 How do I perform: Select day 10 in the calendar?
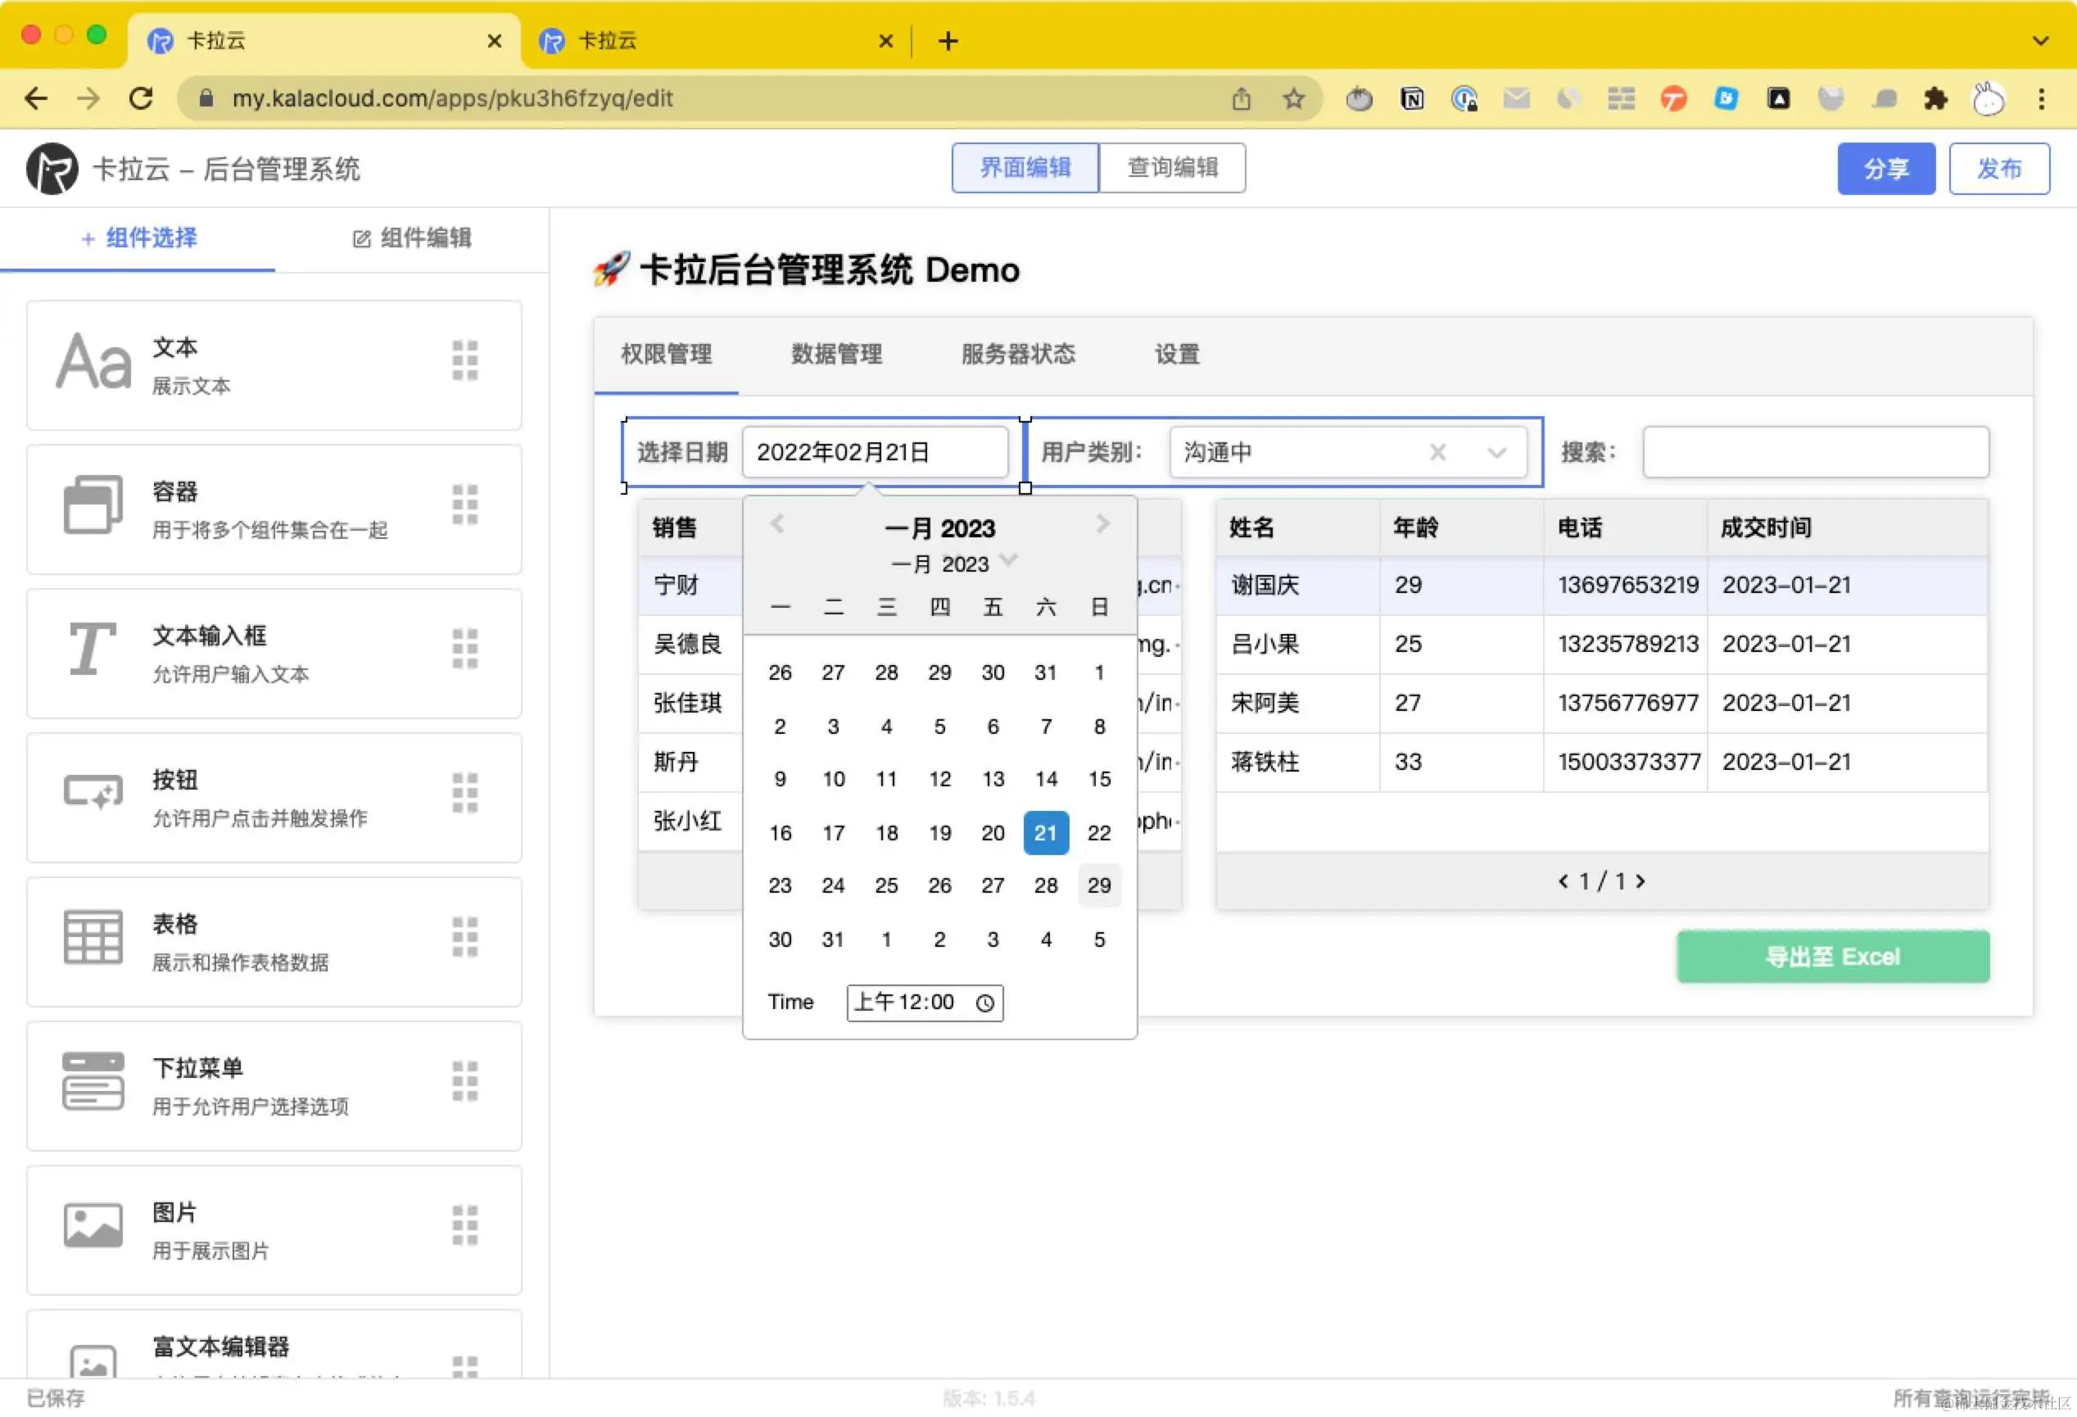point(833,779)
